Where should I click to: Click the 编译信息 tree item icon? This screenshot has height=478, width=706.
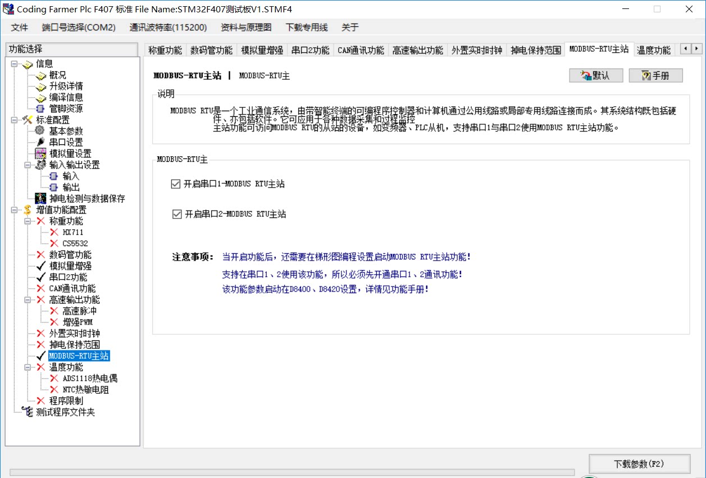[40, 98]
